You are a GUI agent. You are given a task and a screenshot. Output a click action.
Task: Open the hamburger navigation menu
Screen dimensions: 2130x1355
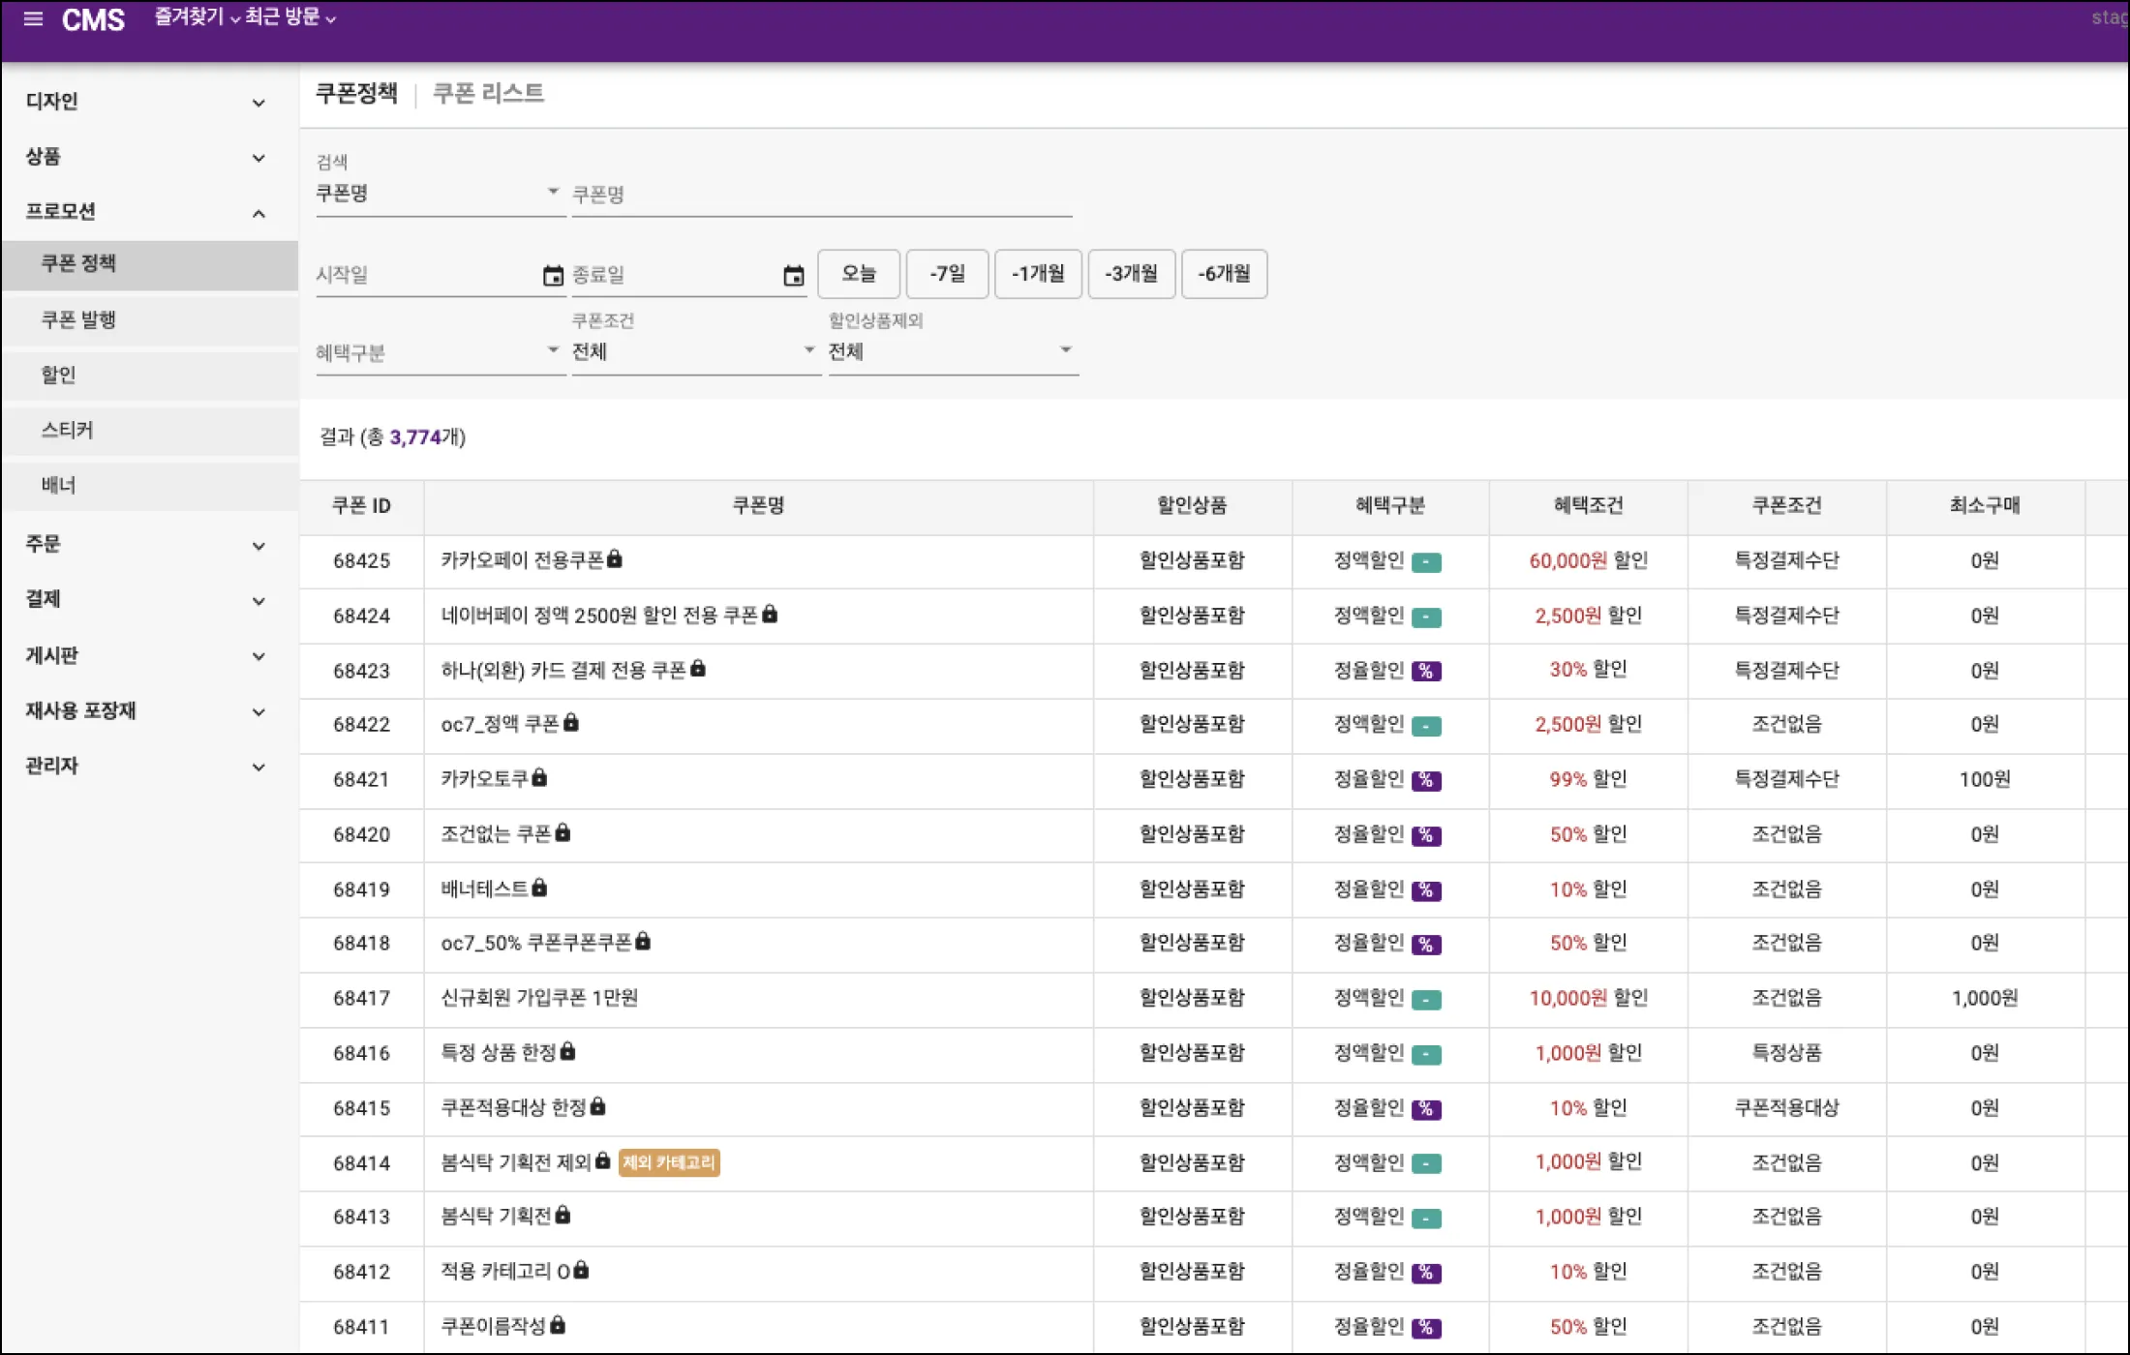[33, 19]
